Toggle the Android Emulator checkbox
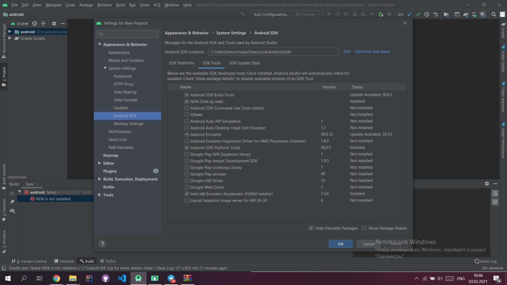This screenshot has height=285, width=507. tap(187, 134)
